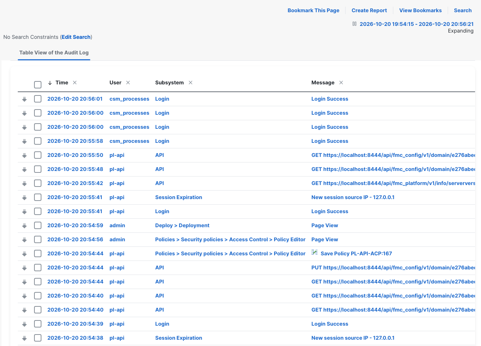Image resolution: width=481 pixels, height=346 pixels.
Task: Click the drill-down arrow for the 20:55:50 row
Action: tap(24, 155)
